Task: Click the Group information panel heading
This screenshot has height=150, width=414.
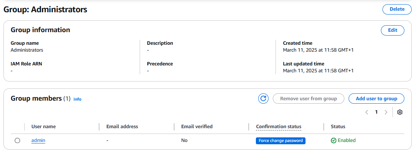Action: click(40, 30)
